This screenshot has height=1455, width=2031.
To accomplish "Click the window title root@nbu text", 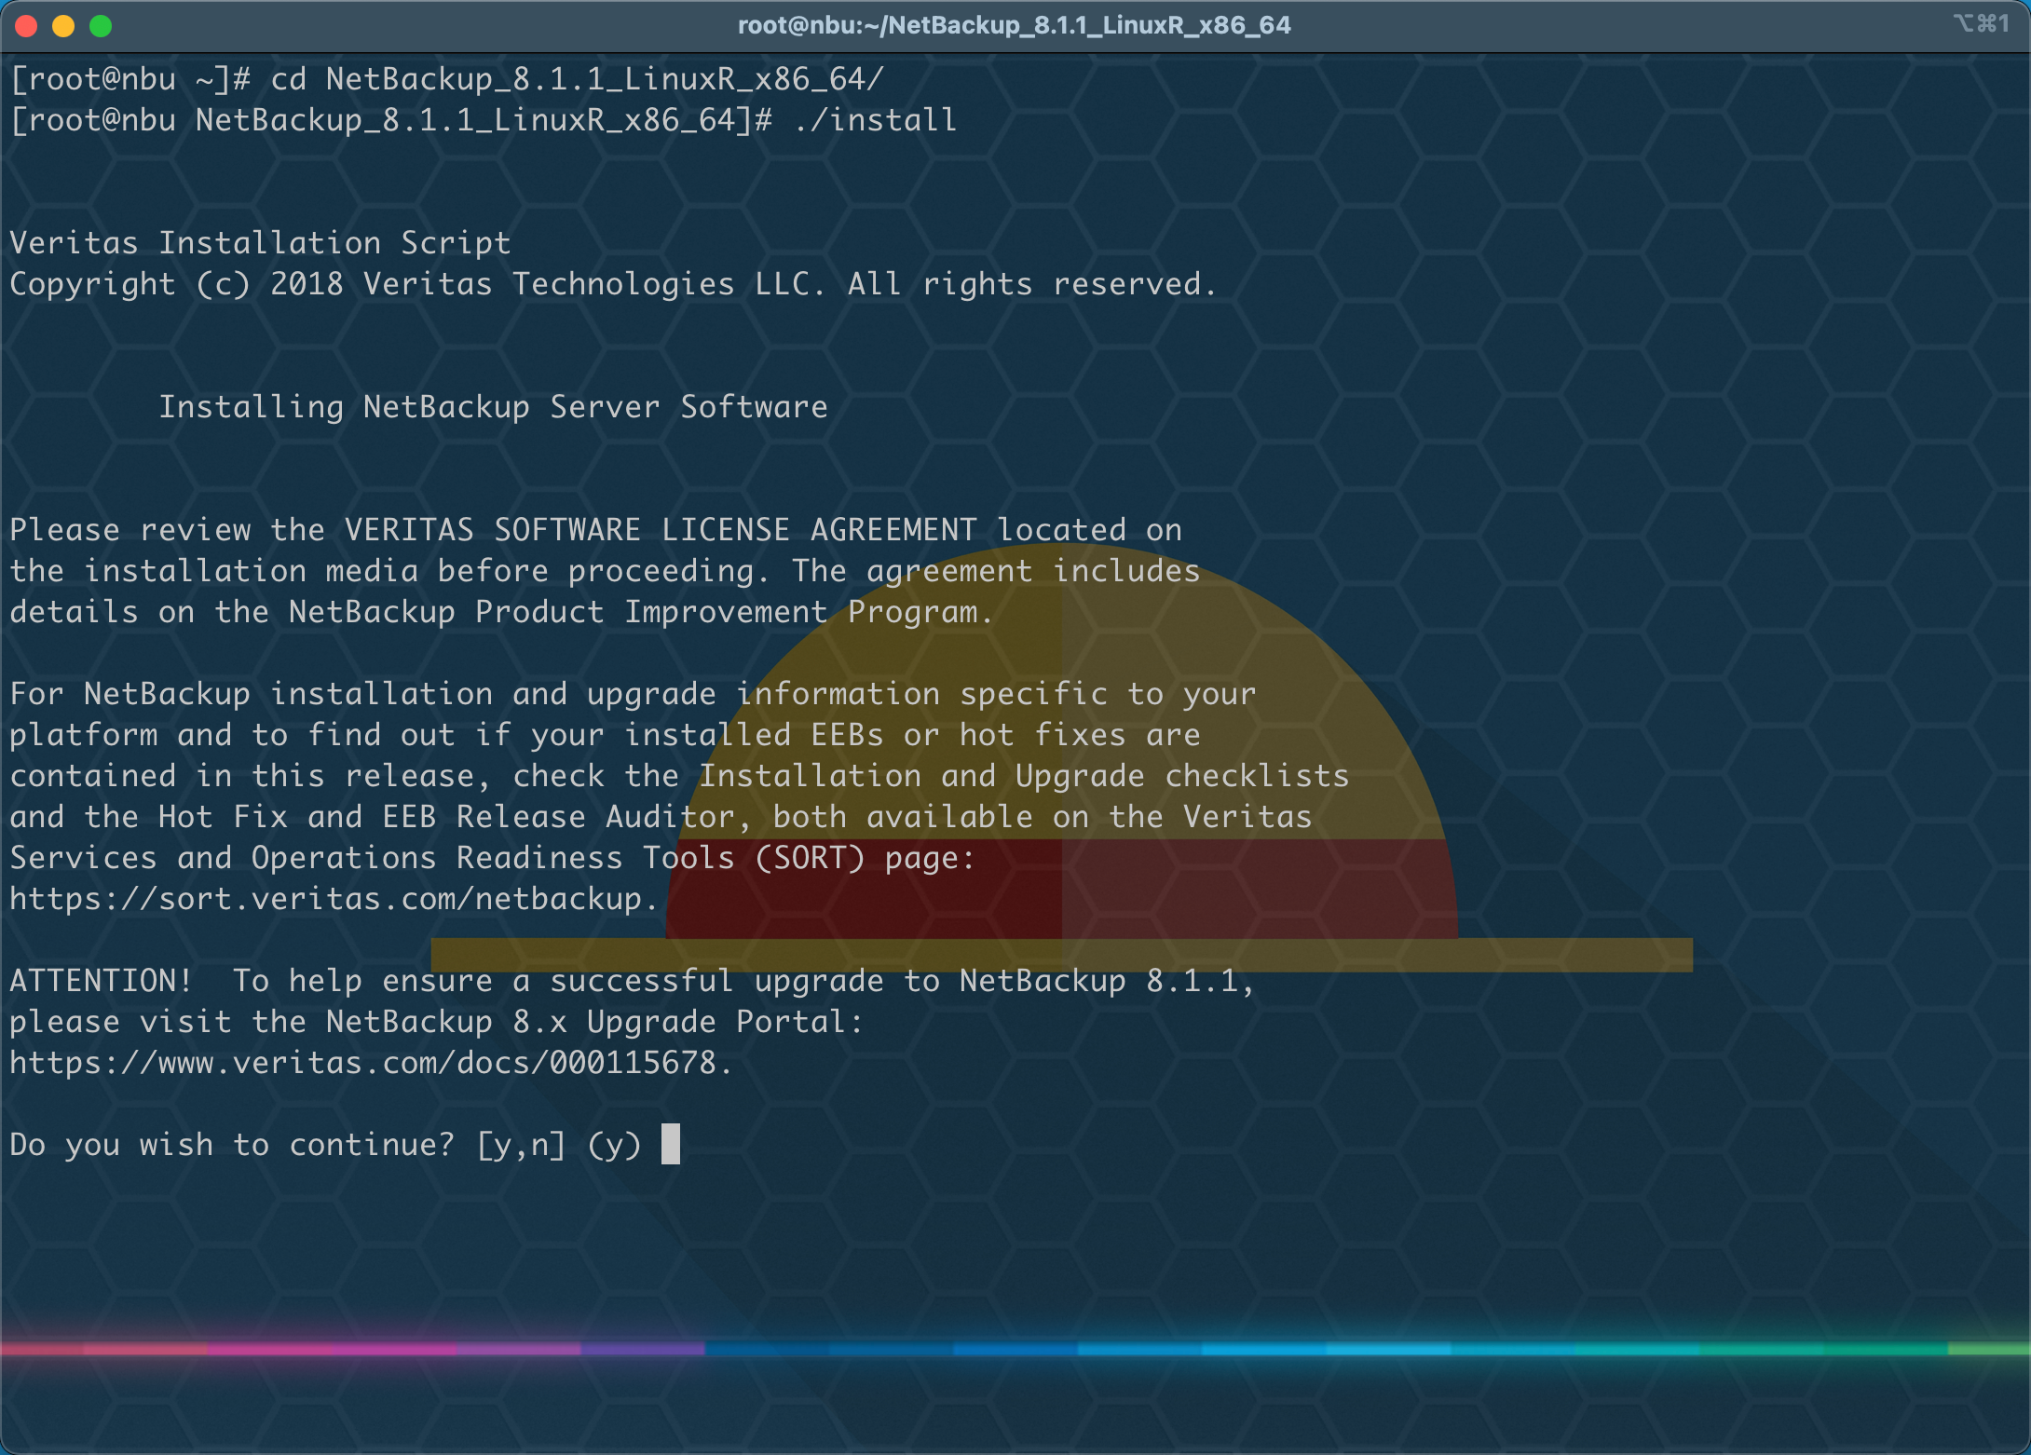I will pos(1014,25).
